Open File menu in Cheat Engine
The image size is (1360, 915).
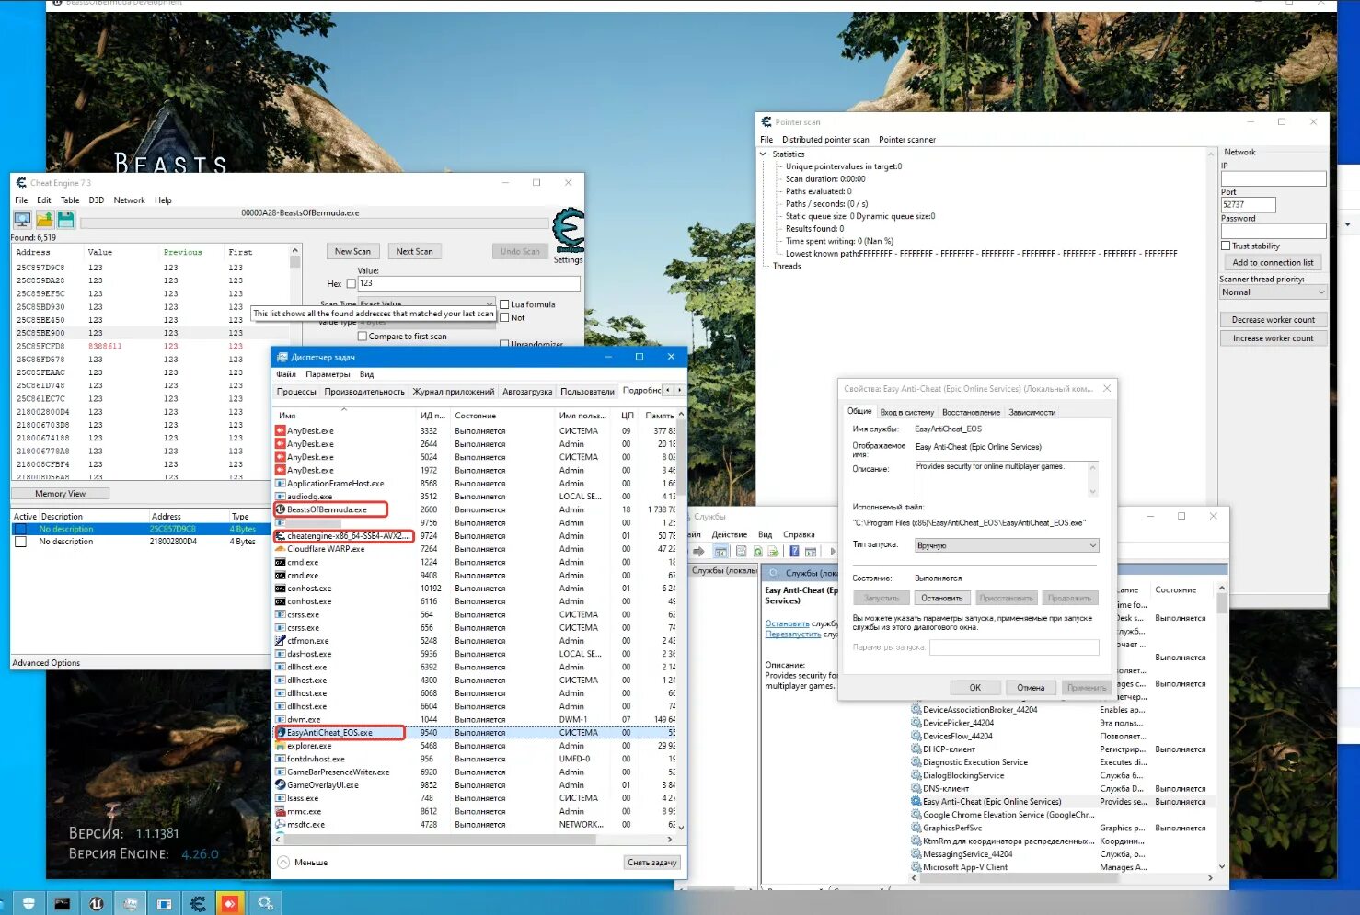tap(21, 200)
